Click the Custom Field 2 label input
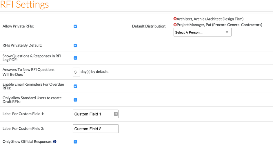 click(96, 129)
